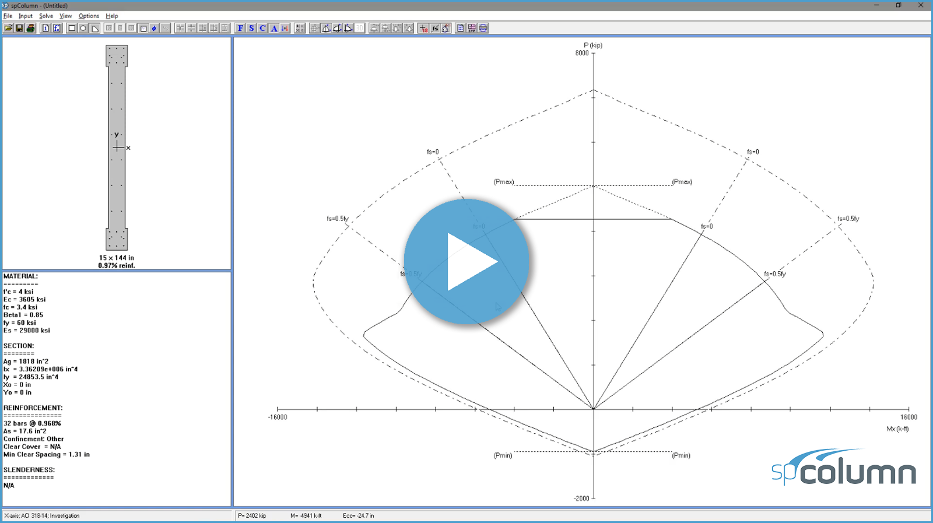This screenshot has width=933, height=523.
Task: Click the "f'c = 4 ksi" line
Action: [x=19, y=292]
